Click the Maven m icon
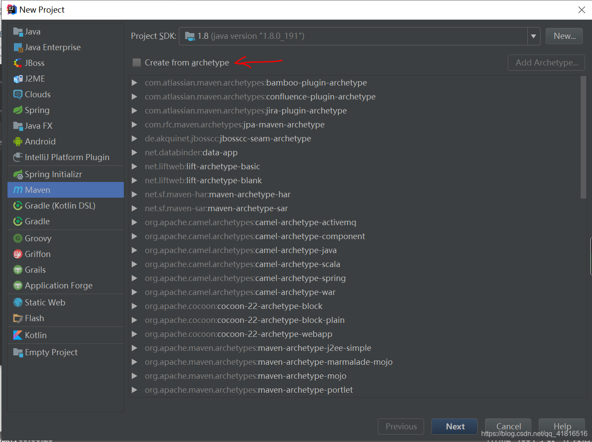 click(18, 190)
